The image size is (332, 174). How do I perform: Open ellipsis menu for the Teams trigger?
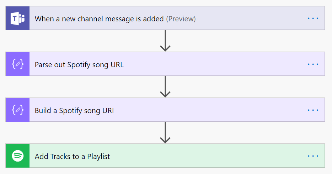pos(313,18)
